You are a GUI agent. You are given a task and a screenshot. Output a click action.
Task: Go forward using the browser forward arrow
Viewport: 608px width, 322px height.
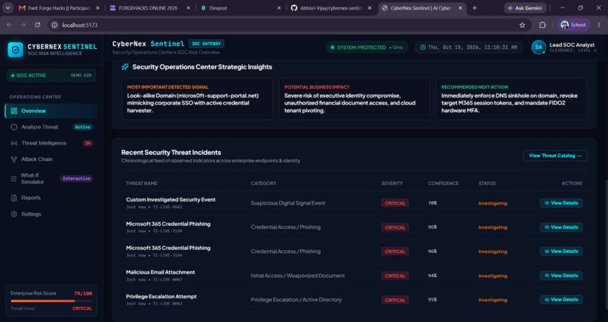tap(23, 25)
